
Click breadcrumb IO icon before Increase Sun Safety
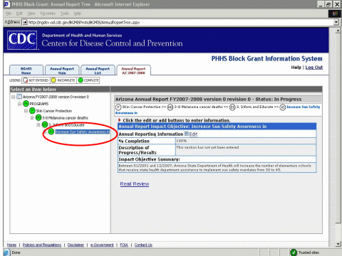point(282,107)
